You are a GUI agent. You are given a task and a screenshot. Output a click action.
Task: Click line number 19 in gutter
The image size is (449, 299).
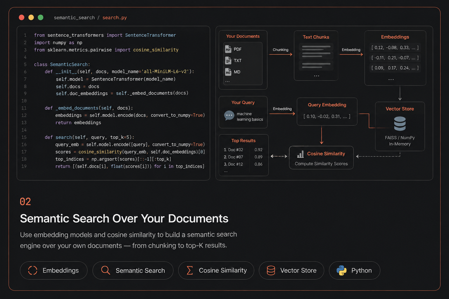click(x=24, y=166)
